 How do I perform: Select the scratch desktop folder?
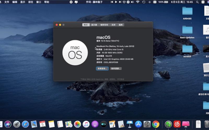[187, 51]
